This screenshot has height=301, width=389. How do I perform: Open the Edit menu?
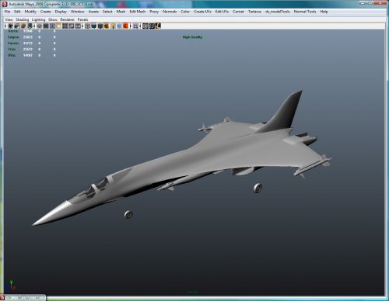pyautogui.click(x=17, y=12)
